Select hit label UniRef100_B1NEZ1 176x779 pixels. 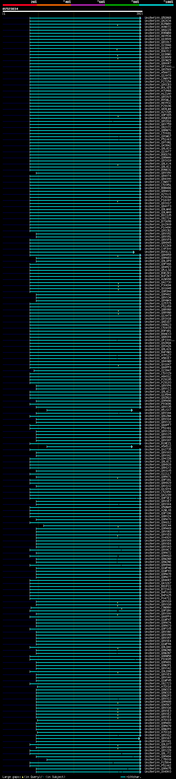tap(158, 444)
